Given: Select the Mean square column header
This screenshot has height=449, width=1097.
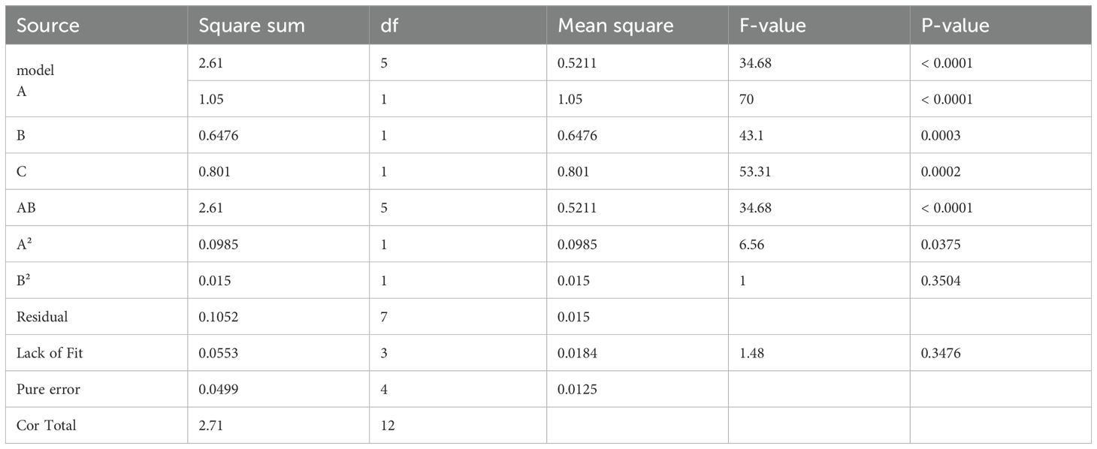Looking at the screenshot, I should [x=615, y=26].
